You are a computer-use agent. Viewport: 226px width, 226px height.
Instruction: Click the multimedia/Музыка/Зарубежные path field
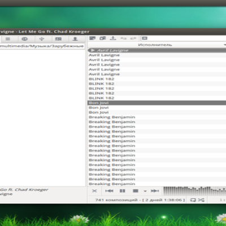[x=42, y=46]
